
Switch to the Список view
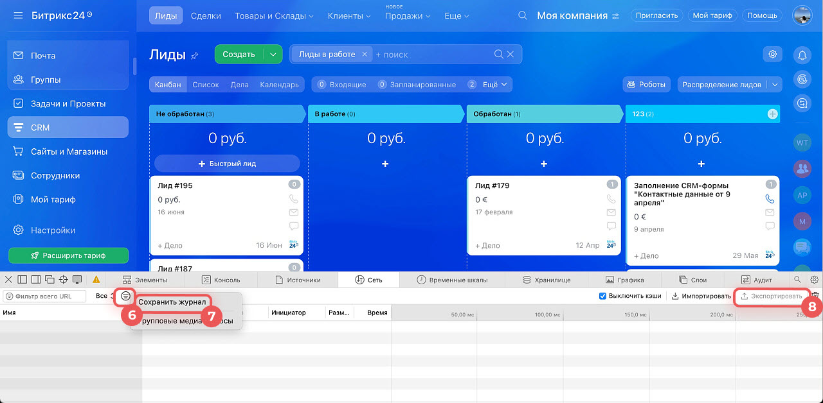point(206,85)
